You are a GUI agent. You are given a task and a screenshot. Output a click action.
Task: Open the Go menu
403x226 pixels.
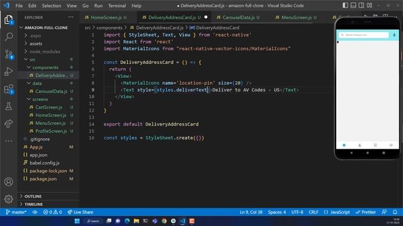86,6
